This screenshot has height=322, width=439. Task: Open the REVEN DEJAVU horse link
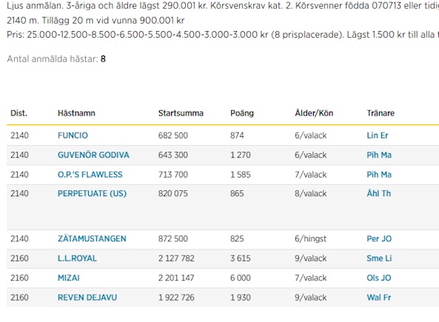(x=87, y=298)
